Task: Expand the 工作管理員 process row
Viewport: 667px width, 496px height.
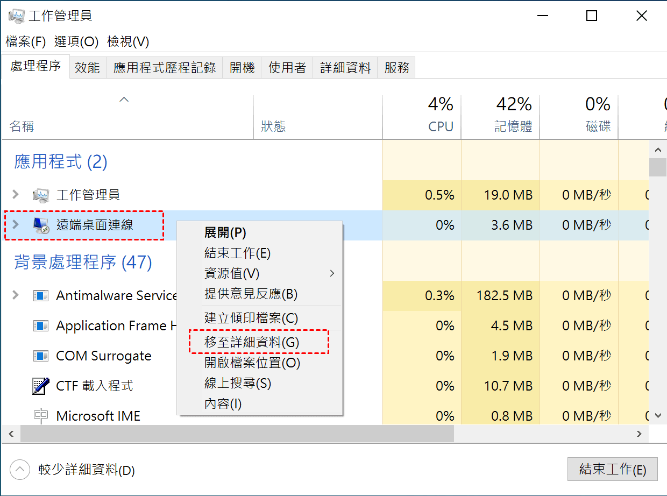Action: point(16,195)
